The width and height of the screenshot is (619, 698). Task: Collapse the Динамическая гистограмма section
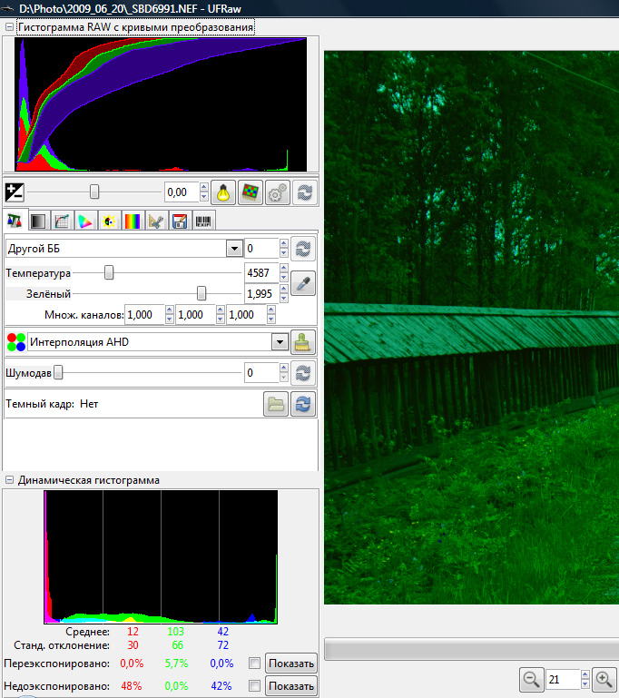tap(9, 480)
